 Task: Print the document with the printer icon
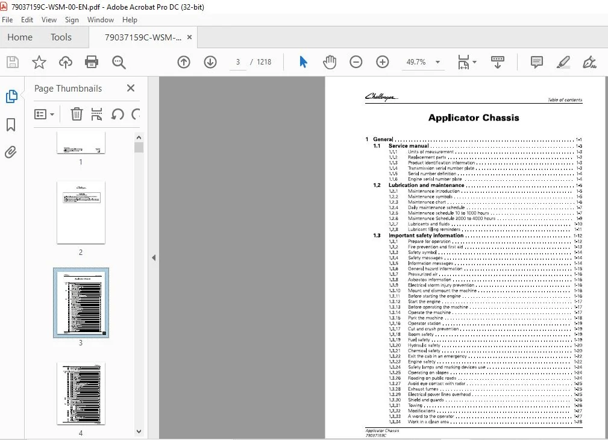point(92,62)
